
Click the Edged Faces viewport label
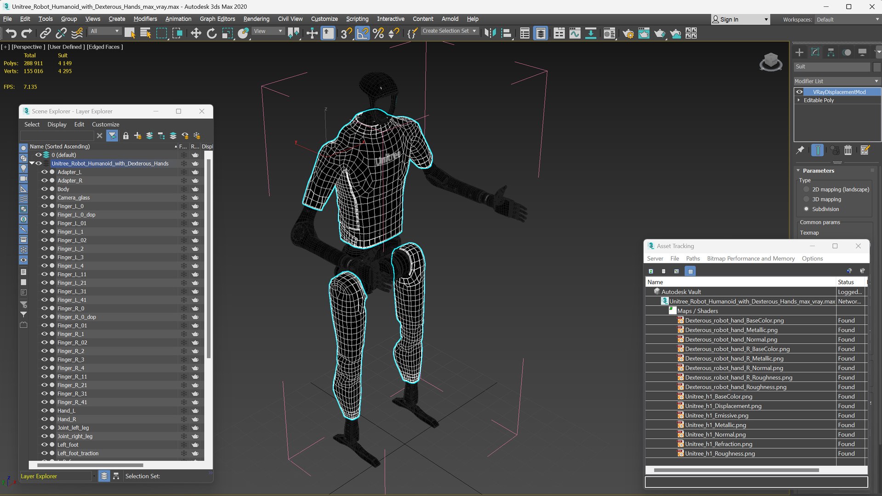pyautogui.click(x=104, y=47)
